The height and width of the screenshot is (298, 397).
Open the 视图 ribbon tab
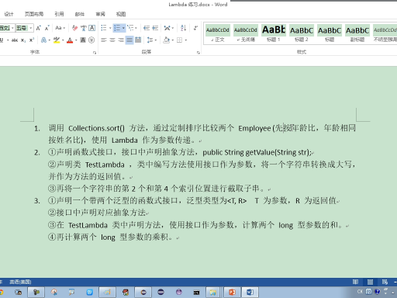pyautogui.click(x=121, y=14)
